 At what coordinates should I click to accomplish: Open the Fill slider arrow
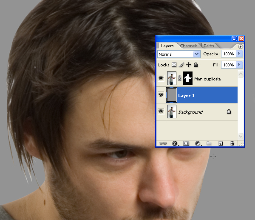coord(239,65)
